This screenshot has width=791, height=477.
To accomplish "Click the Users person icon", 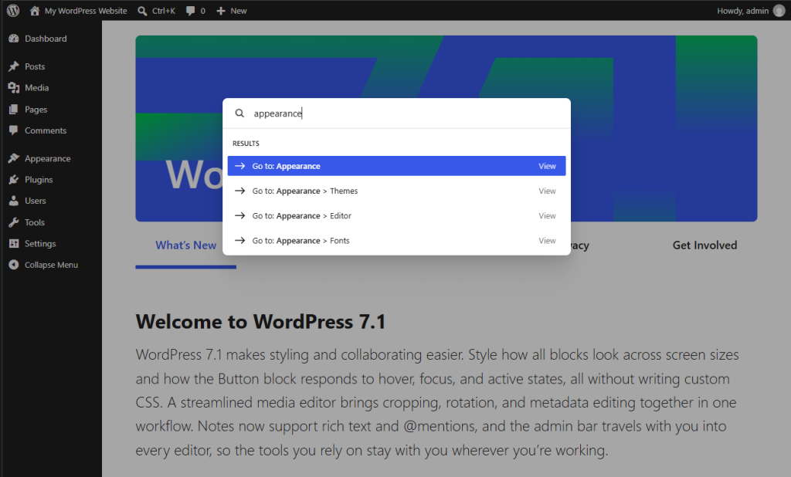I will [14, 201].
